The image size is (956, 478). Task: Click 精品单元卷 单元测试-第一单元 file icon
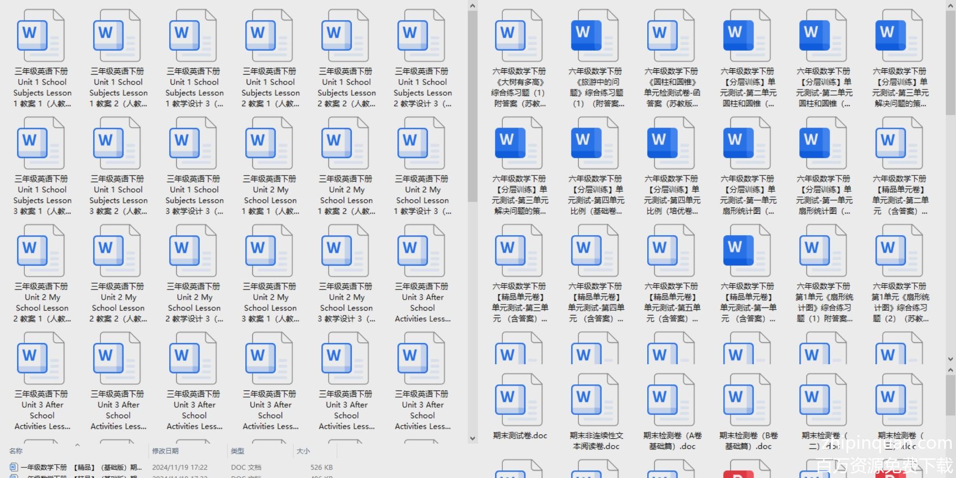coord(747,251)
